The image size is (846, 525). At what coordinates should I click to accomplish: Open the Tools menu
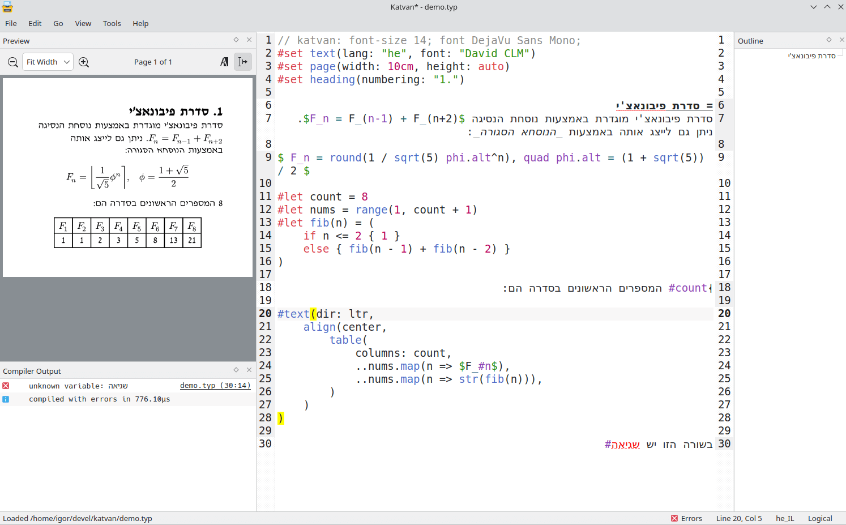[112, 23]
